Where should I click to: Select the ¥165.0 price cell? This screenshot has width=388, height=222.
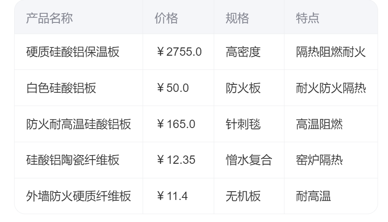pos(175,124)
